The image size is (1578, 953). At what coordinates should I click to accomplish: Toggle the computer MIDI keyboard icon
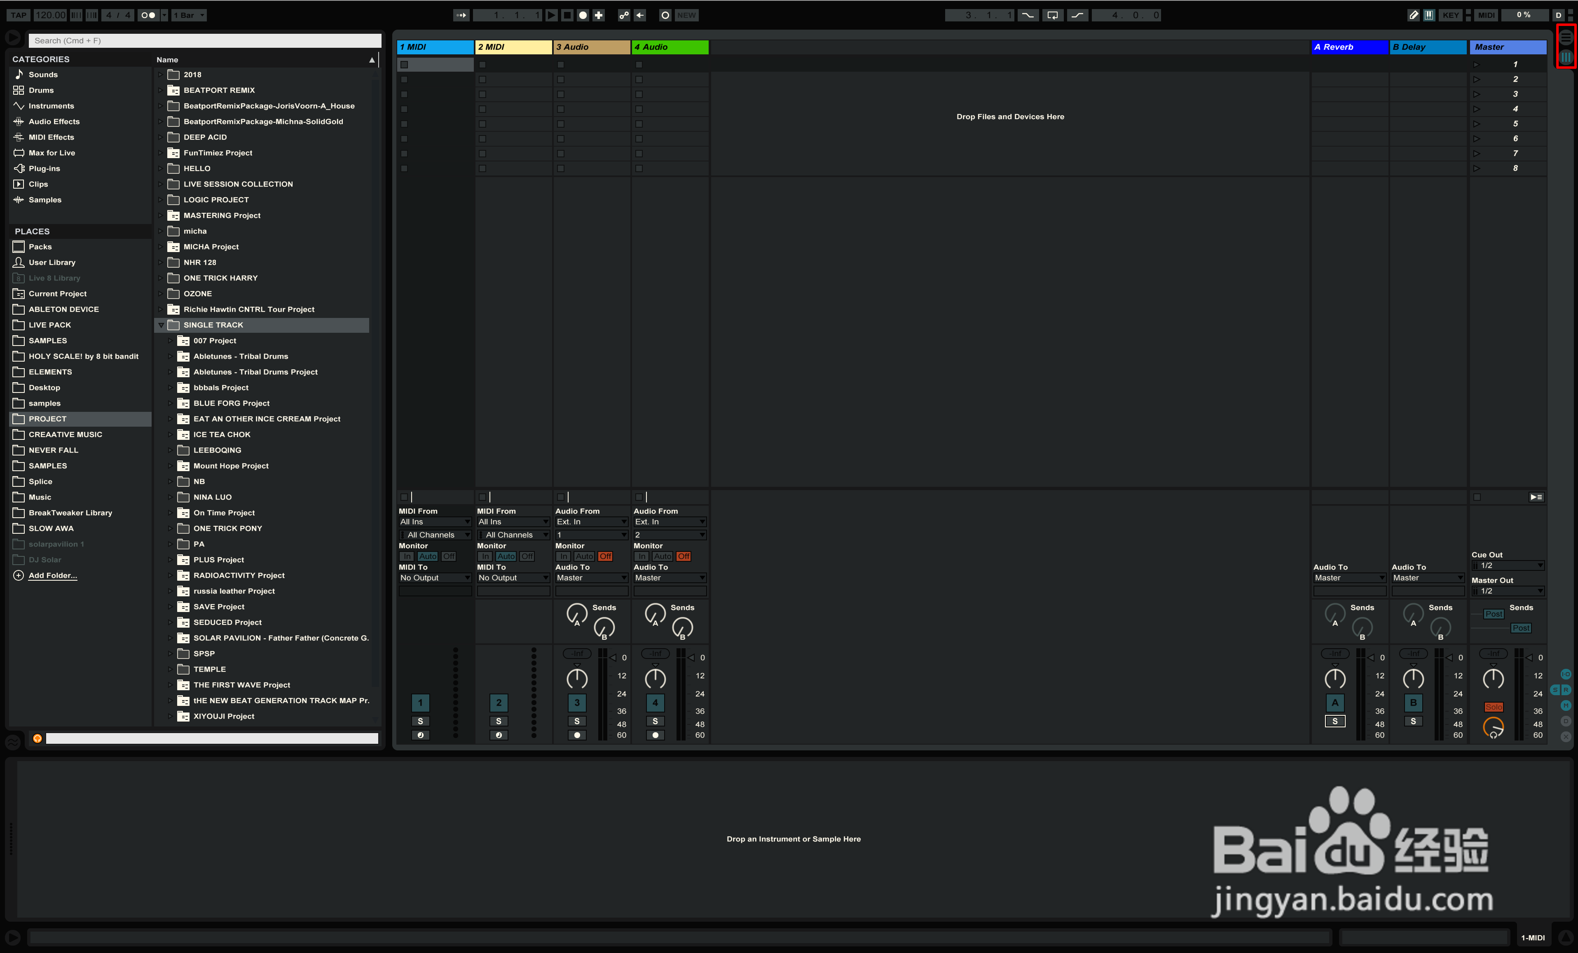coord(1429,15)
